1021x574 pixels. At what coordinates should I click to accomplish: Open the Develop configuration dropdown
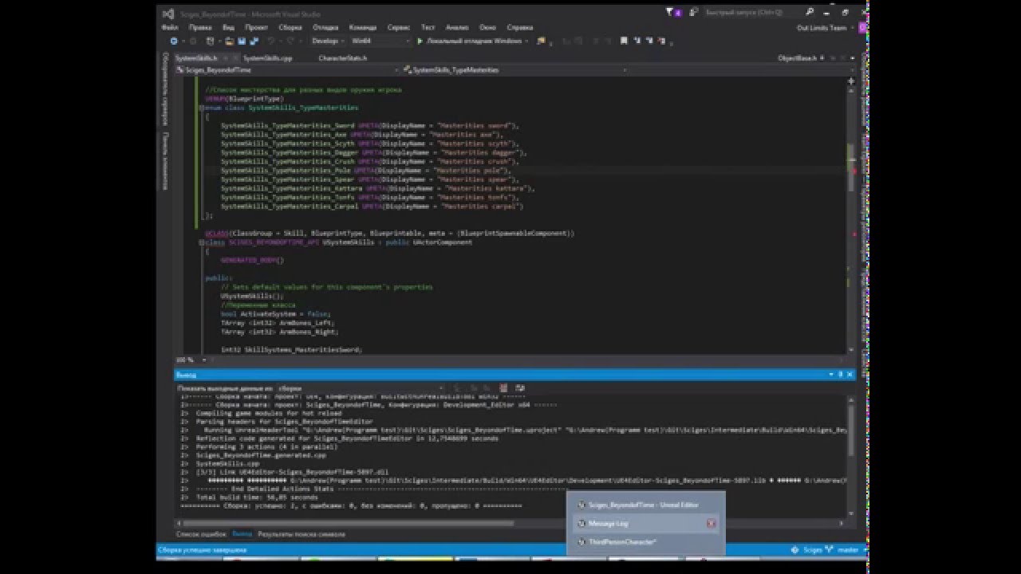click(327, 41)
